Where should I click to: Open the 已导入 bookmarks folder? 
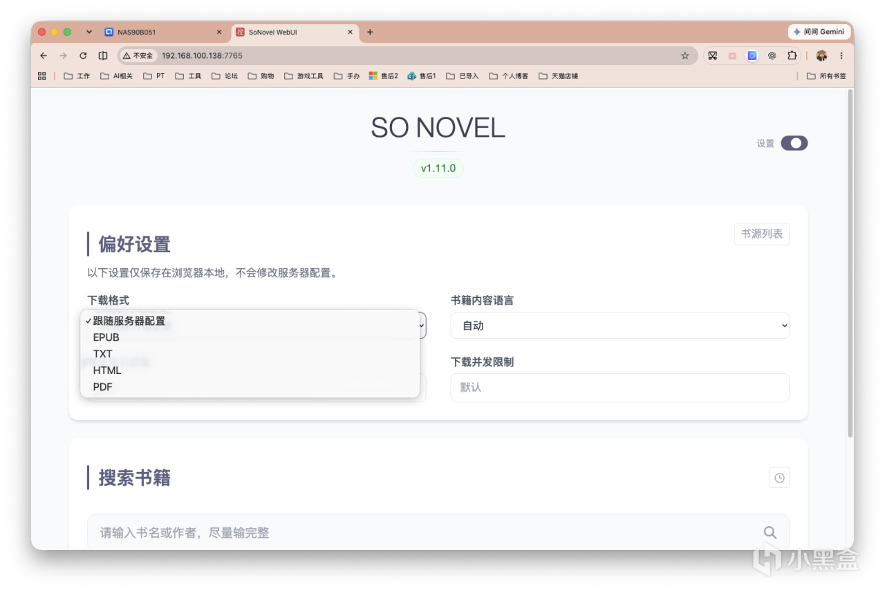click(x=463, y=76)
